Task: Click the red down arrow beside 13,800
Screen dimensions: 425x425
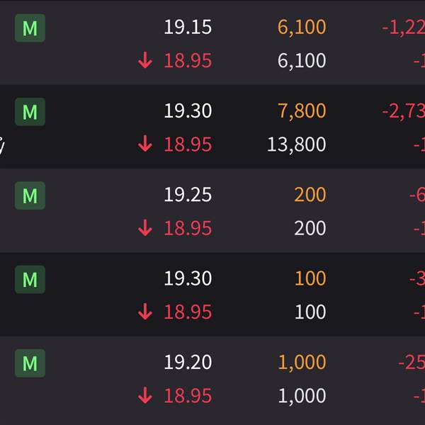Action: click(145, 144)
